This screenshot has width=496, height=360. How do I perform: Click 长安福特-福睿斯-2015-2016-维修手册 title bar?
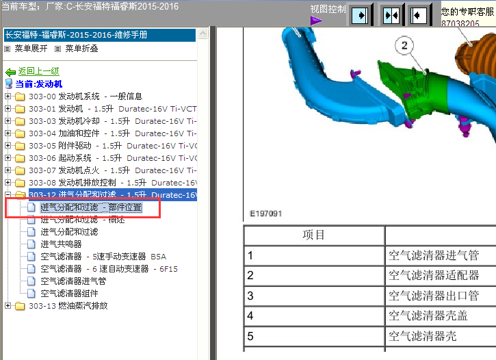coord(100,35)
